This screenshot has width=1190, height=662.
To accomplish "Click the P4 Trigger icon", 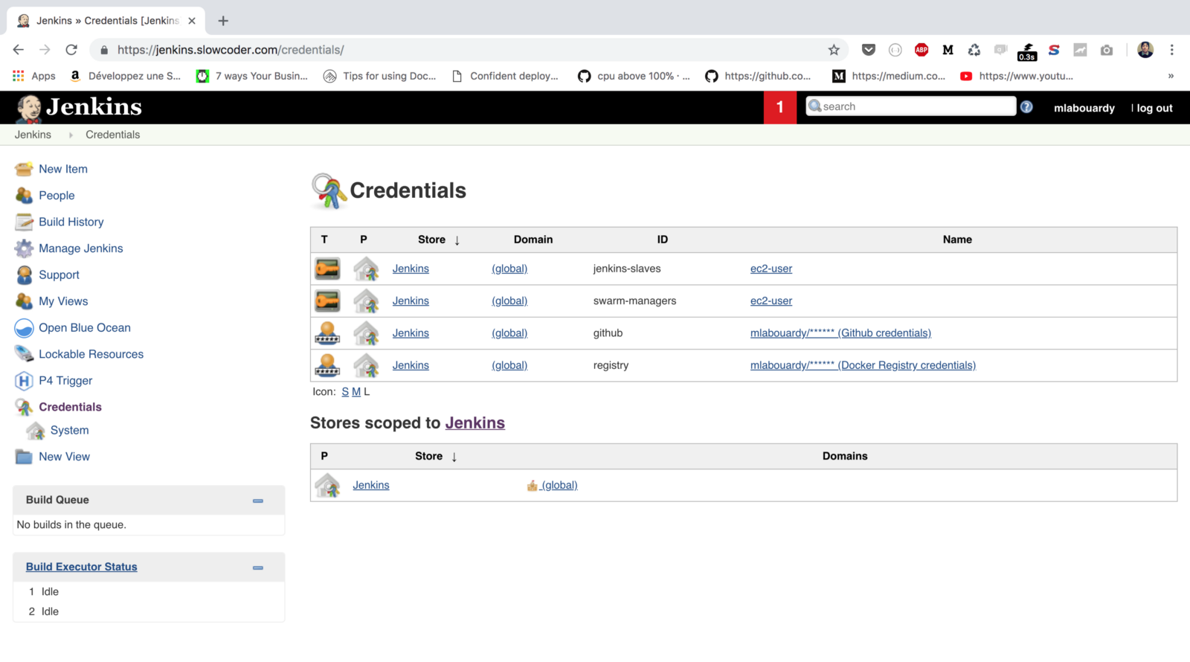I will pos(24,381).
